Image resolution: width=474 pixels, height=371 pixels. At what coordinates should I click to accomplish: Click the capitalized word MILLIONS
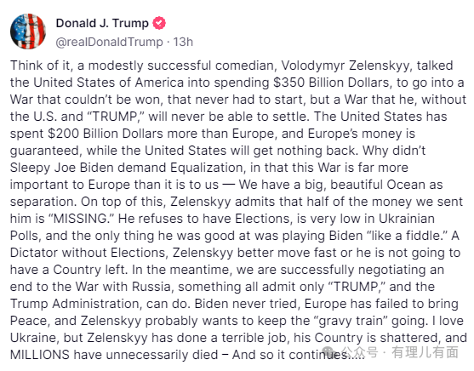40,355
